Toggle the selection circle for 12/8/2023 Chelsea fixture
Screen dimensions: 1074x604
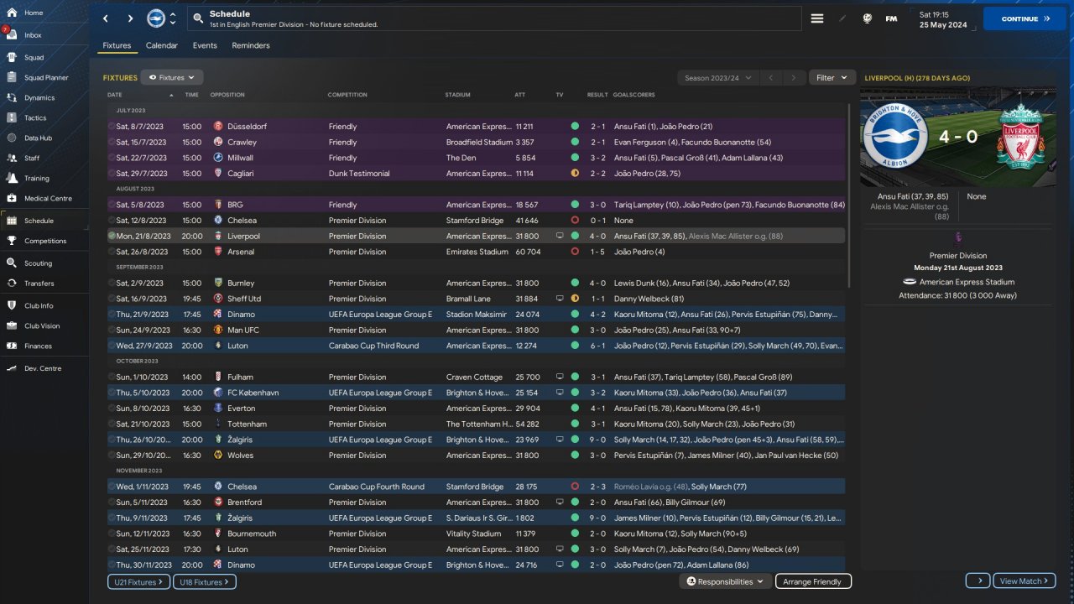click(112, 221)
